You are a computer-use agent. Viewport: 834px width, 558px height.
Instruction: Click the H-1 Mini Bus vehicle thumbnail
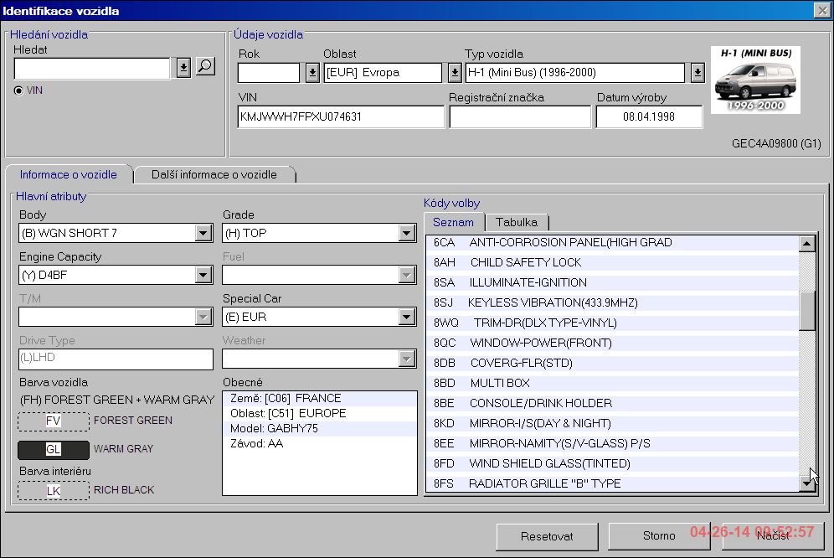pyautogui.click(x=755, y=80)
